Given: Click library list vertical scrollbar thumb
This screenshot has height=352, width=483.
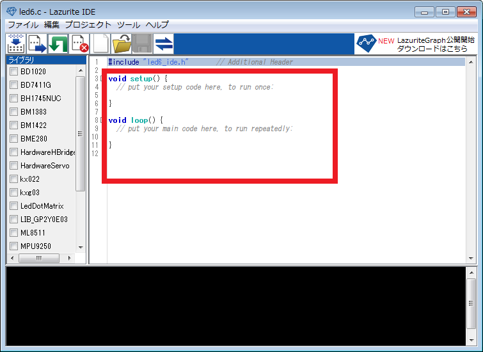Looking at the screenshot, I should pyautogui.click(x=81, y=134).
